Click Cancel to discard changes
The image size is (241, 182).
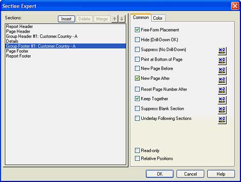click(x=190, y=174)
